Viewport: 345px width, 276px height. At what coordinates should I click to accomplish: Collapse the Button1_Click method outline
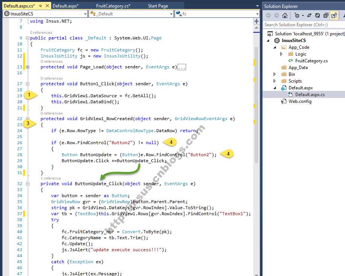(x=27, y=84)
